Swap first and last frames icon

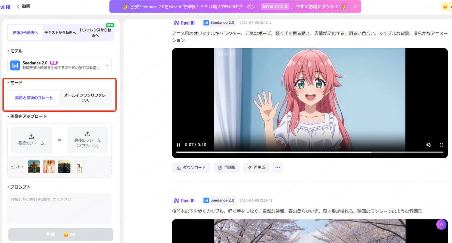coord(59,140)
